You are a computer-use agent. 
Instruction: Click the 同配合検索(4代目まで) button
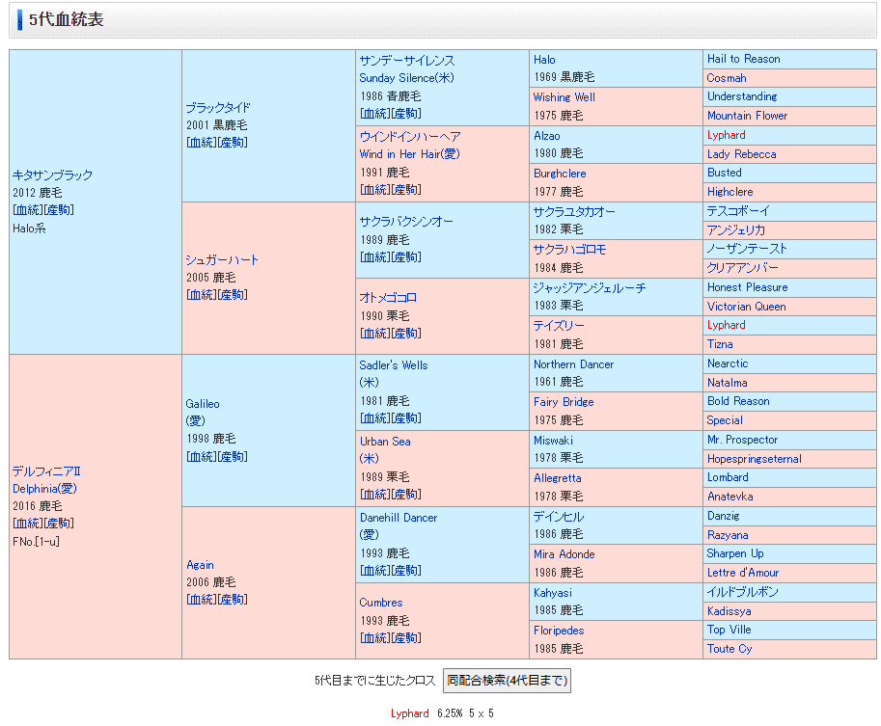pyautogui.click(x=507, y=681)
